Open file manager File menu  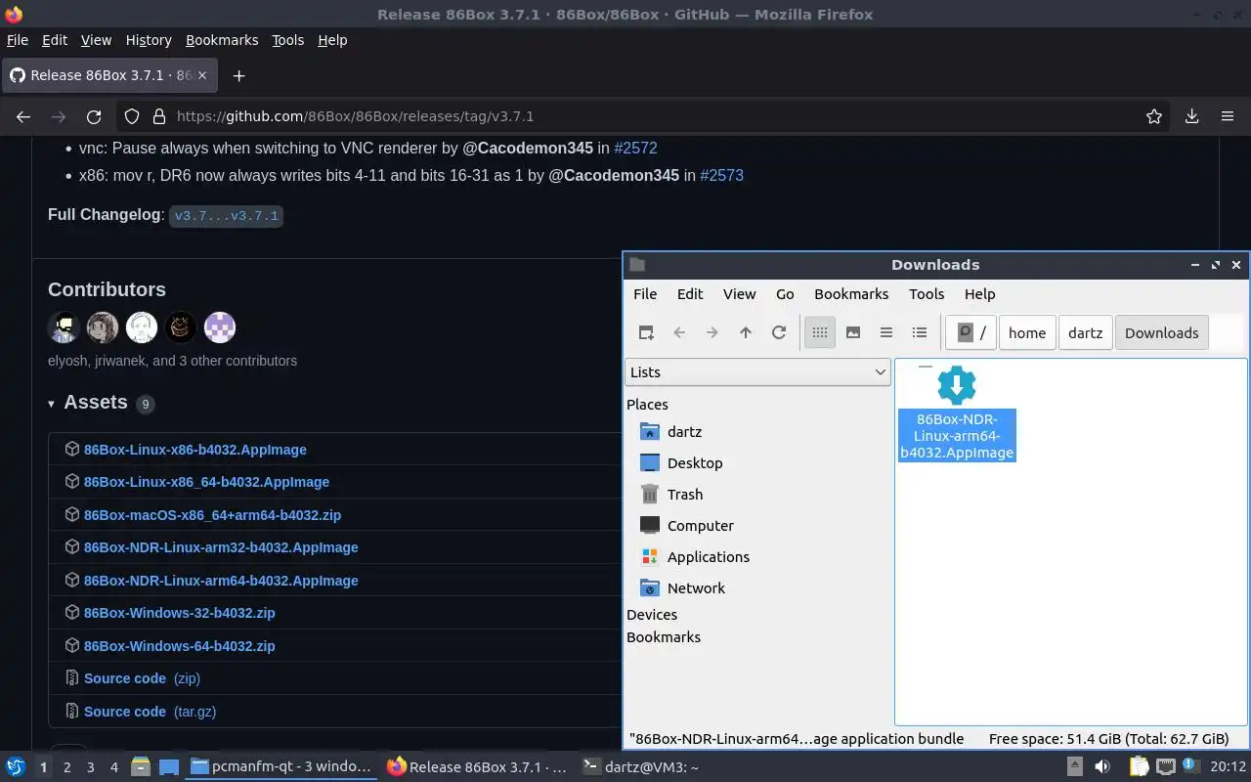645,294
